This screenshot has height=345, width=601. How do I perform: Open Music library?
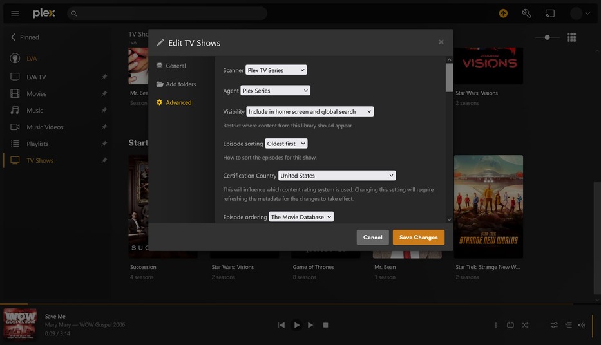35,110
